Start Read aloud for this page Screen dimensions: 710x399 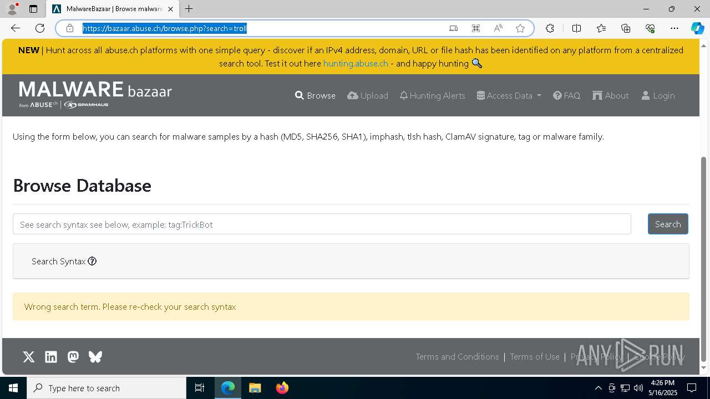(498, 28)
